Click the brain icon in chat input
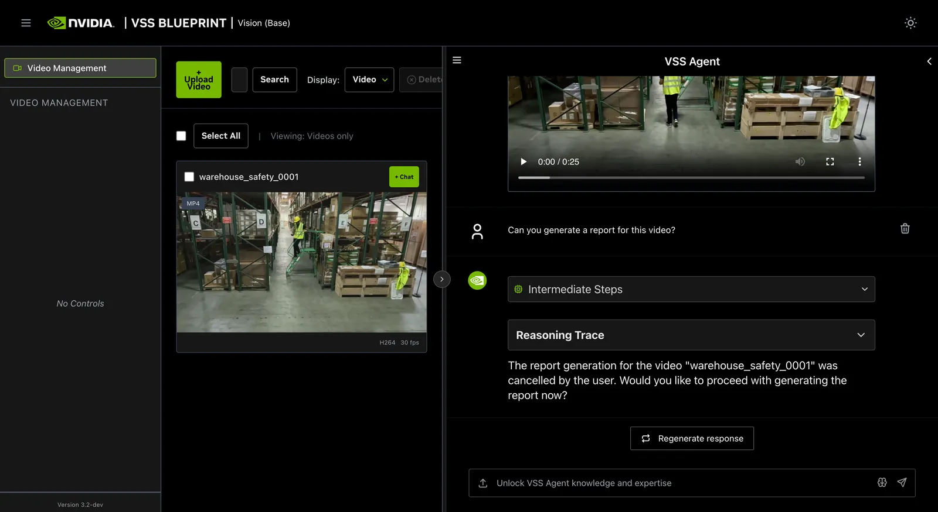 882,483
